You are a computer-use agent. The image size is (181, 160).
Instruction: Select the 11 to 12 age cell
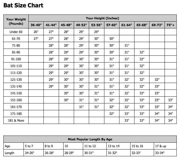[95, 146]
